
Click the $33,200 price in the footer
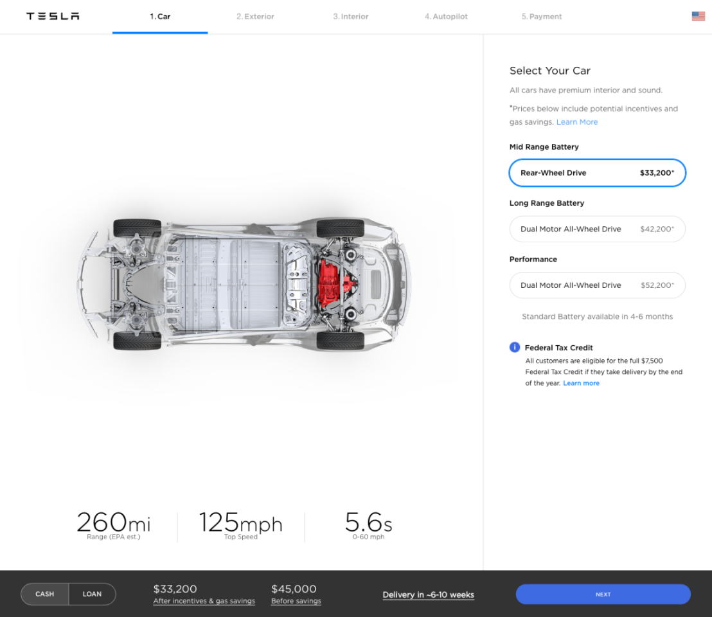(x=175, y=589)
